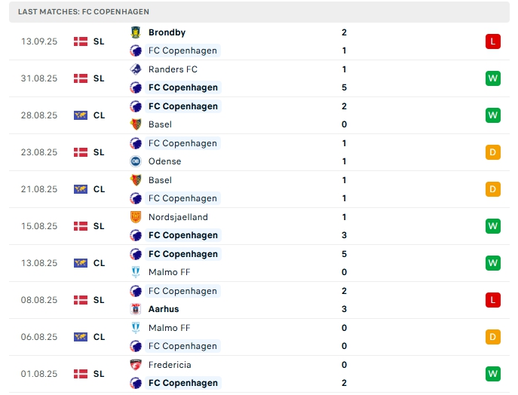518x395 pixels.
Task: Click green W badge for Randers FC match
Action: (x=493, y=78)
